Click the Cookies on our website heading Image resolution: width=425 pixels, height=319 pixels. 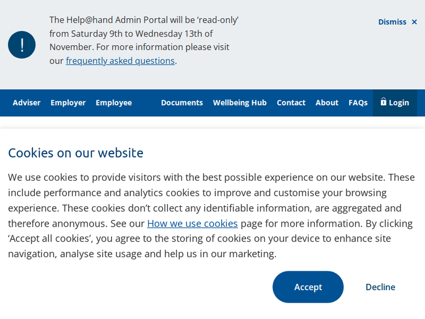[75, 152]
